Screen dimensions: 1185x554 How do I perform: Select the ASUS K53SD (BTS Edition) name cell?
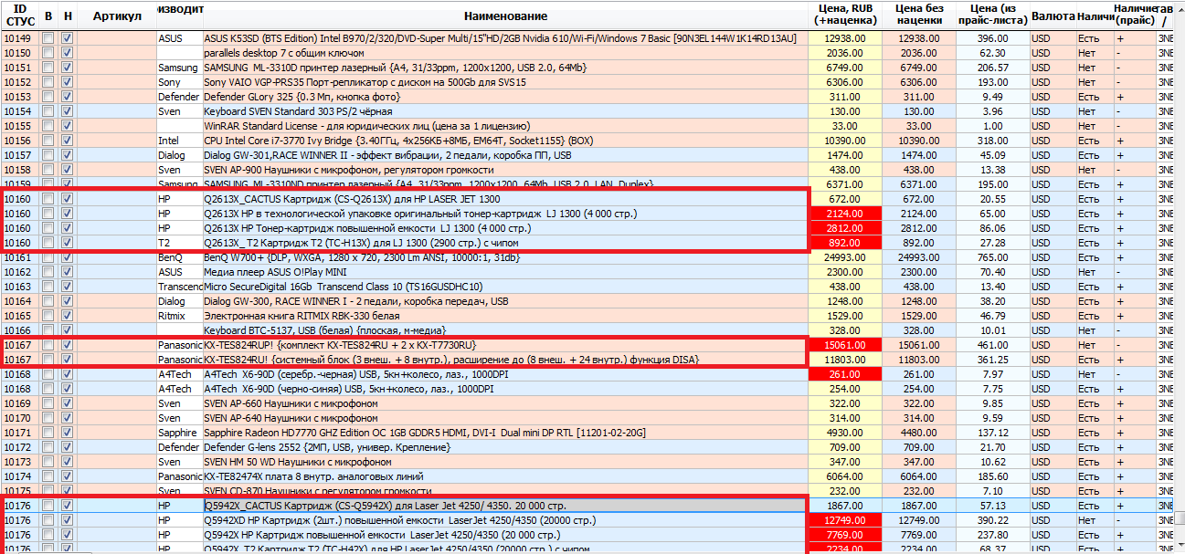coord(505,38)
